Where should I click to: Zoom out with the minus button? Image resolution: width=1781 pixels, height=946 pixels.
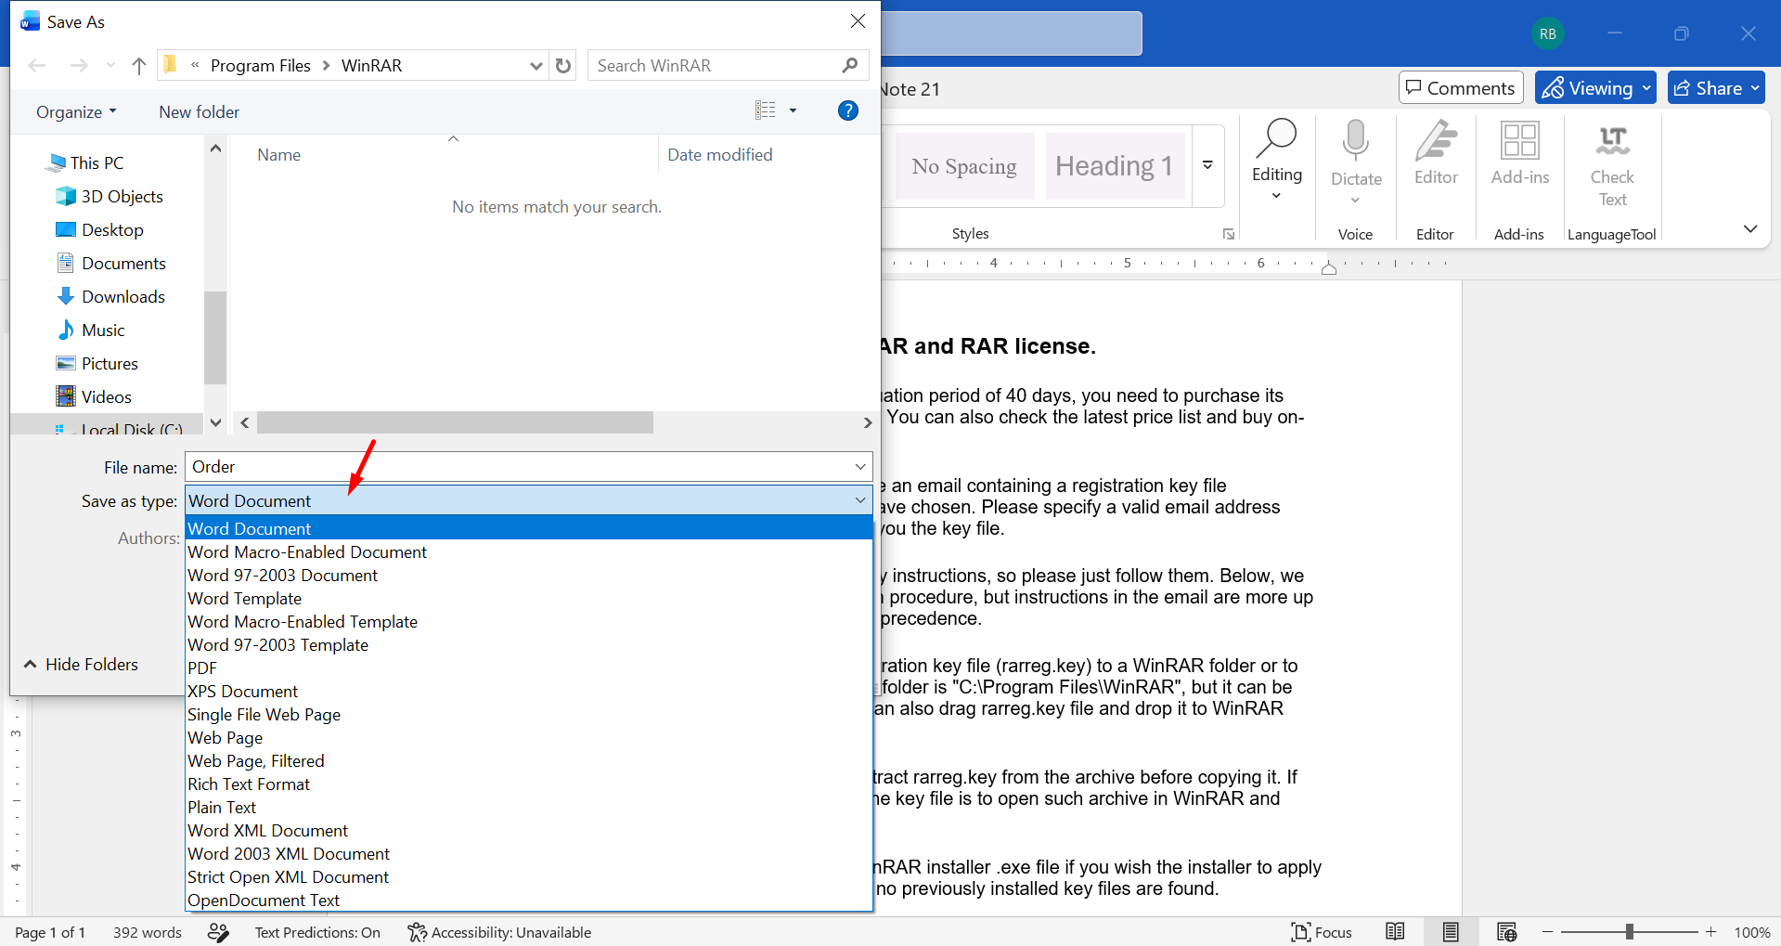(x=1547, y=931)
